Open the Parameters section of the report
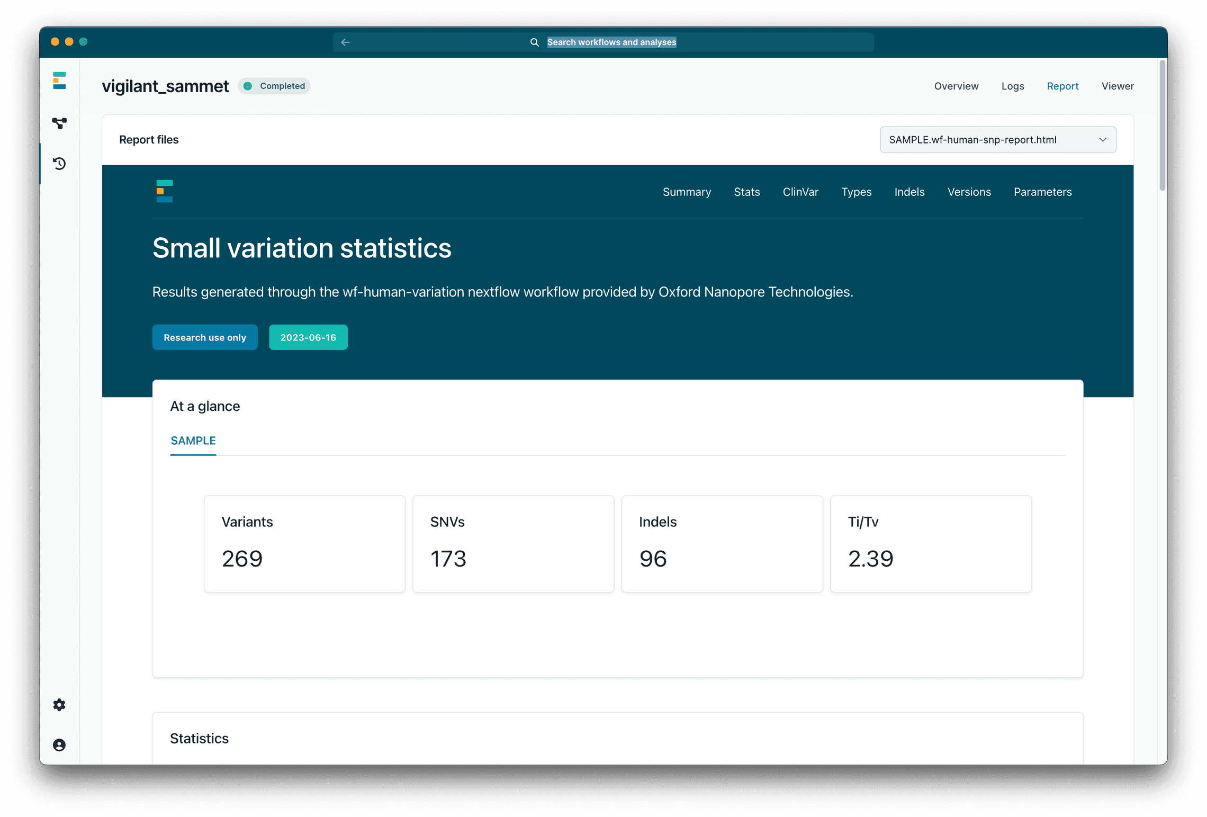1207x817 pixels. coord(1042,192)
